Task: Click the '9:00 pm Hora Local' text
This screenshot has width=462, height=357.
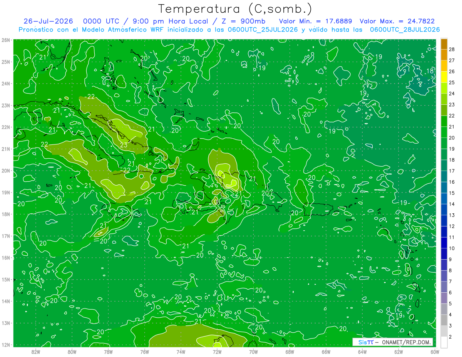Action: point(171,21)
